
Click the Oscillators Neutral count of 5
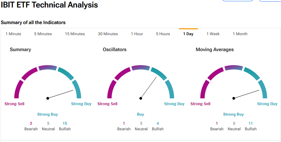coord(141,123)
